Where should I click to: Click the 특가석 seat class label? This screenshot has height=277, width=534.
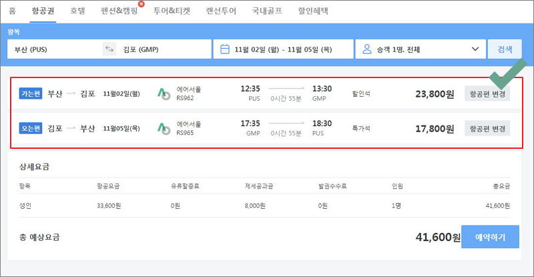coord(361,128)
